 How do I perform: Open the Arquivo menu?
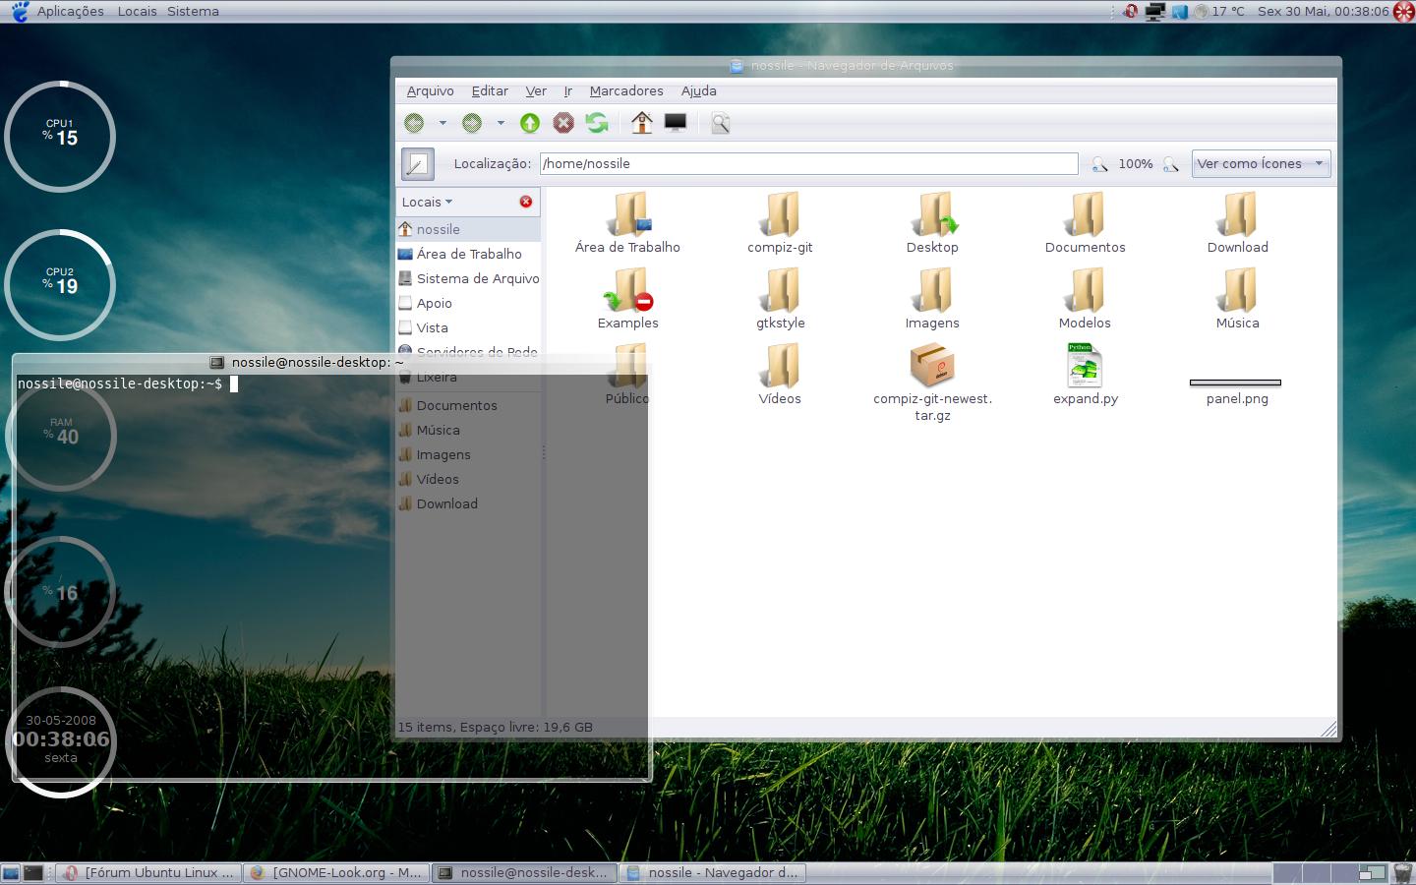(431, 90)
